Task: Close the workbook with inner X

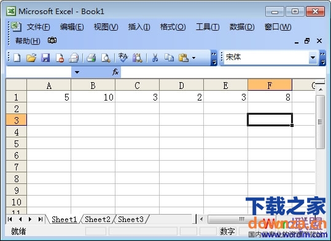Action: coord(319,40)
